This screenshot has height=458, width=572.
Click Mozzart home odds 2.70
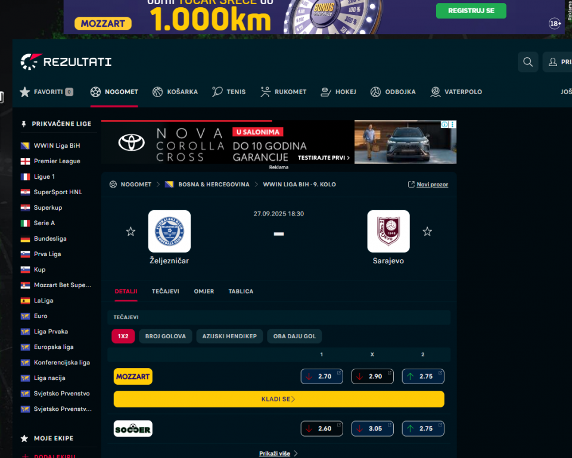tap(322, 376)
